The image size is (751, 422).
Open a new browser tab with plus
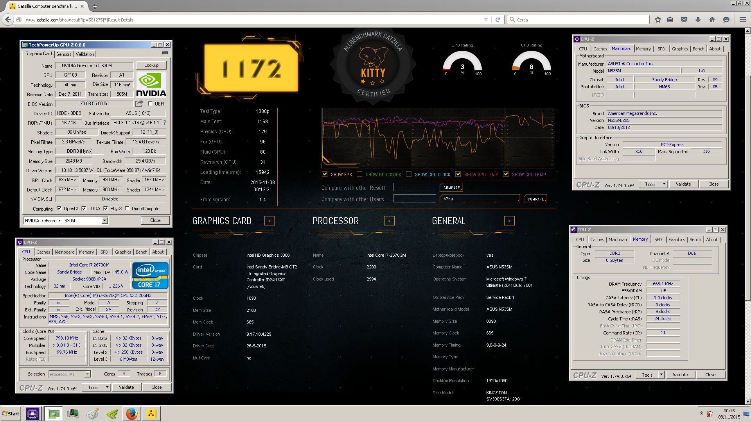[95, 6]
